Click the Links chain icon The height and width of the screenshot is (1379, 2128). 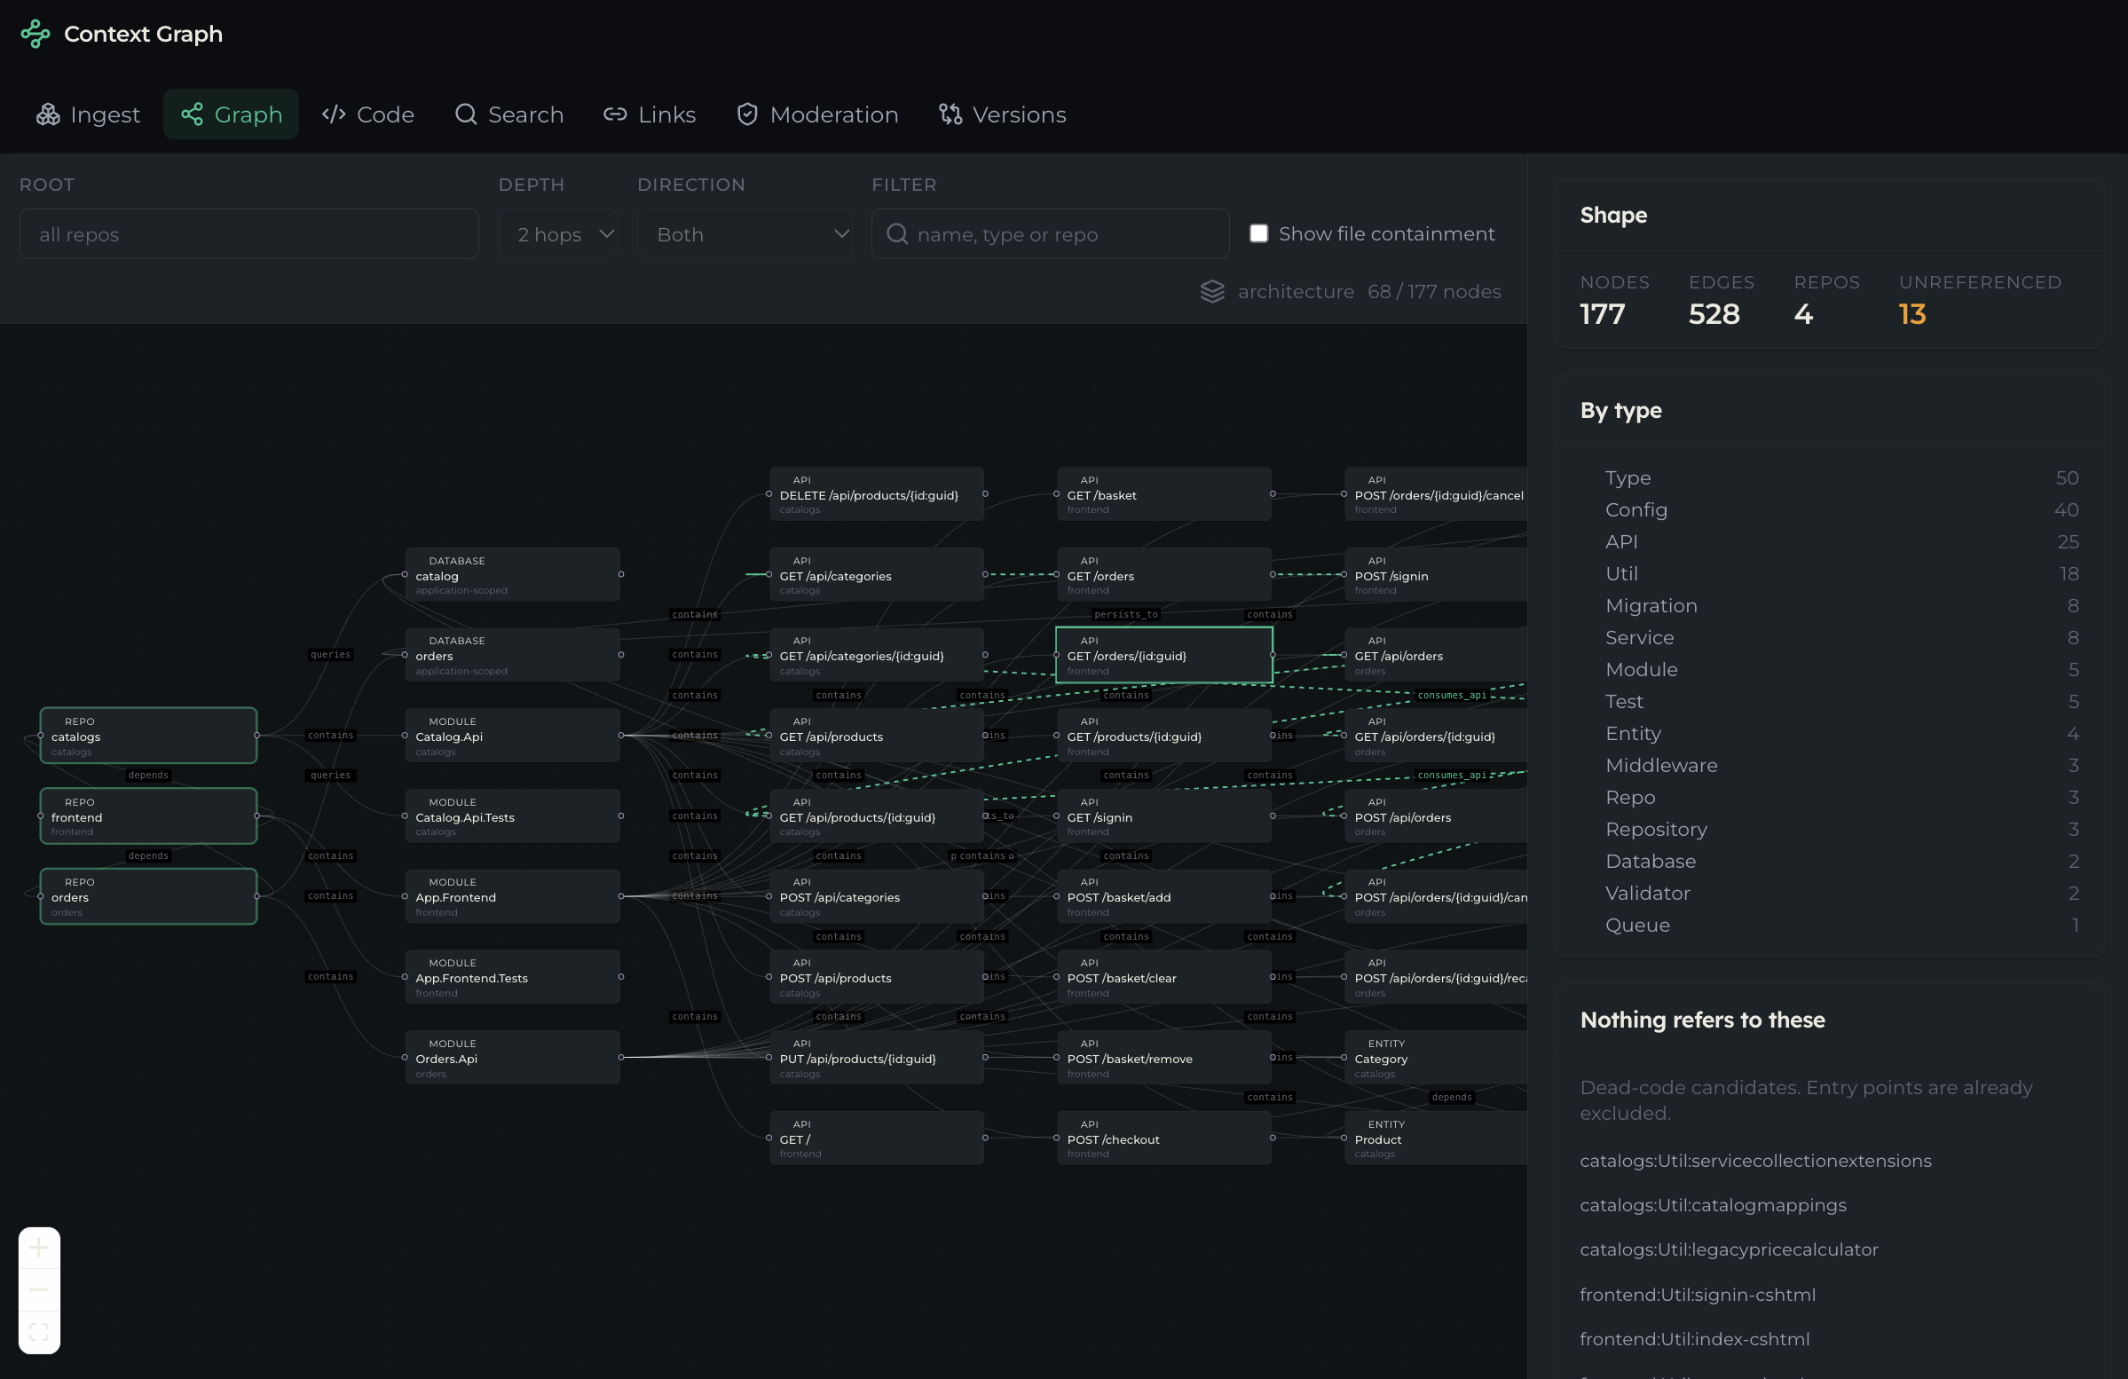click(x=614, y=114)
